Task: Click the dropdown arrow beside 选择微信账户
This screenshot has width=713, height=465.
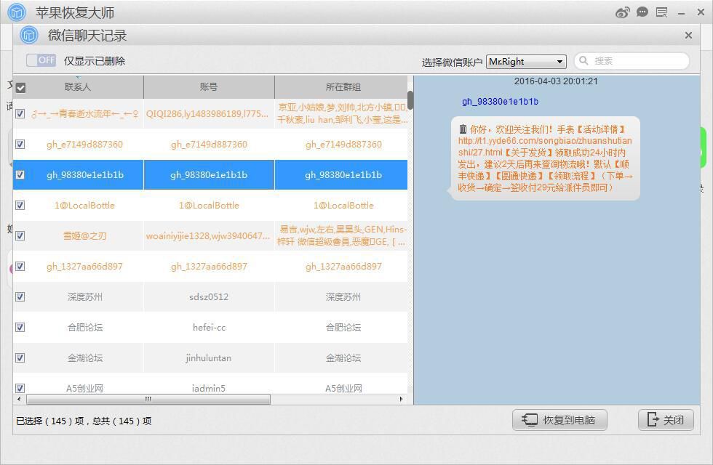Action: click(x=560, y=61)
